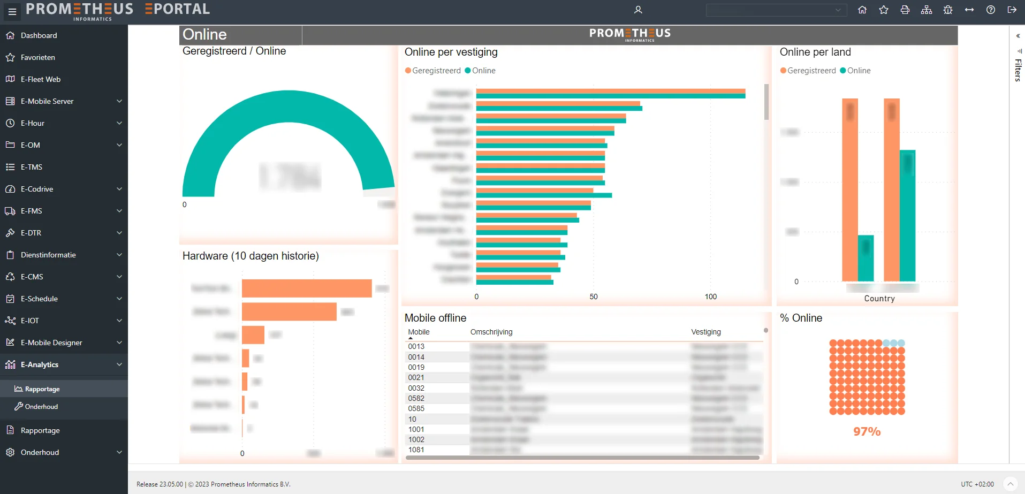Select Mobile offline row 0582
The height and width of the screenshot is (494, 1025).
click(x=584, y=399)
